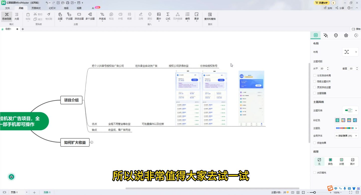
Task: Enable 水印填充 watermark fill
Action: [x=315, y=172]
